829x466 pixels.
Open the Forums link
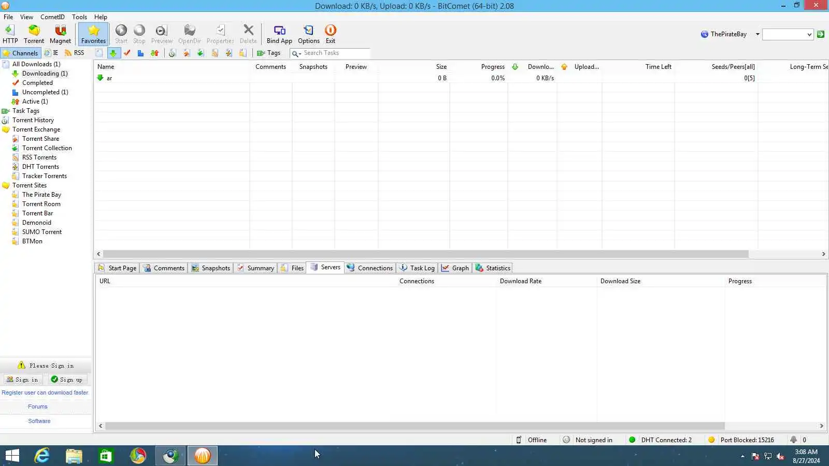(38, 406)
